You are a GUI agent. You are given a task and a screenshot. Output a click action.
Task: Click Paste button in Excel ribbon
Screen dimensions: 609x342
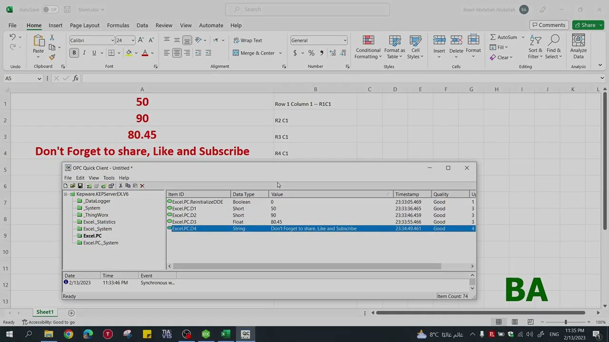[x=38, y=47]
